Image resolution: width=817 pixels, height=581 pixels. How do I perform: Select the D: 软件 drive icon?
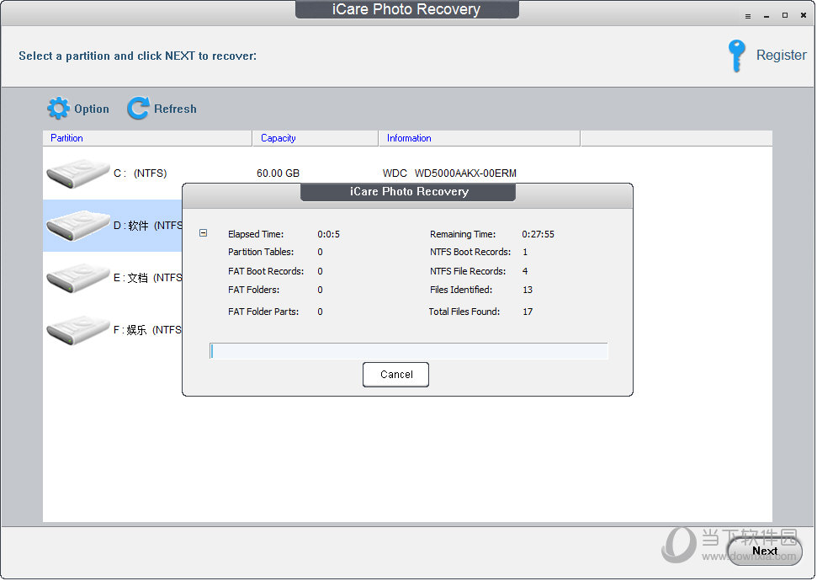click(77, 226)
